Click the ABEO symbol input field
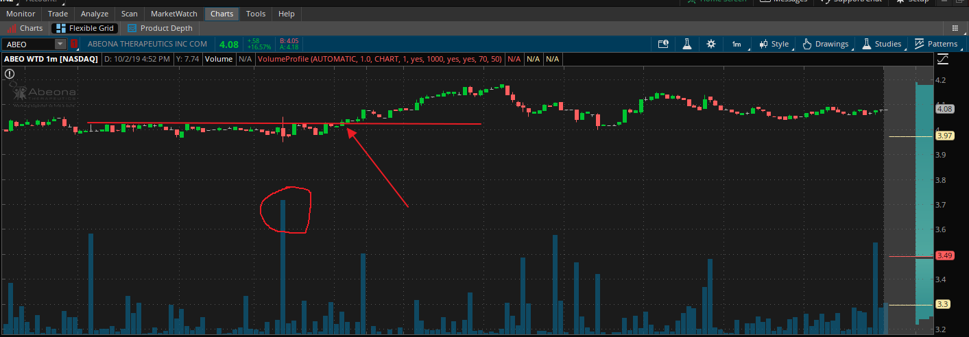Image resolution: width=969 pixels, height=337 pixels. 28,44
